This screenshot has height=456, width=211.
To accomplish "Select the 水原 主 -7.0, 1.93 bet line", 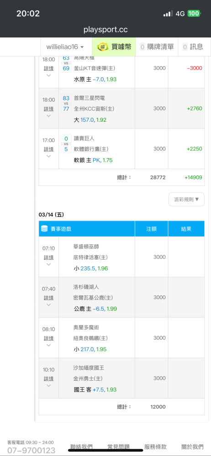I will pyautogui.click(x=95, y=79).
